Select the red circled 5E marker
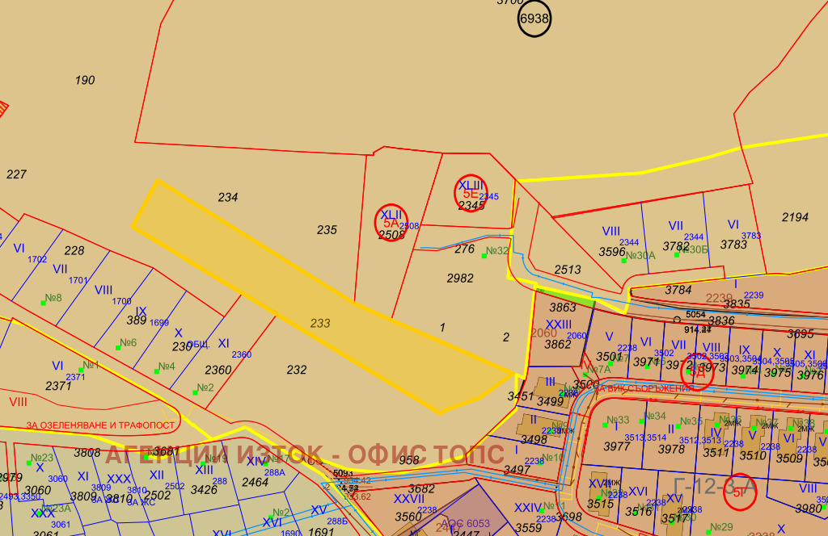 [x=471, y=193]
